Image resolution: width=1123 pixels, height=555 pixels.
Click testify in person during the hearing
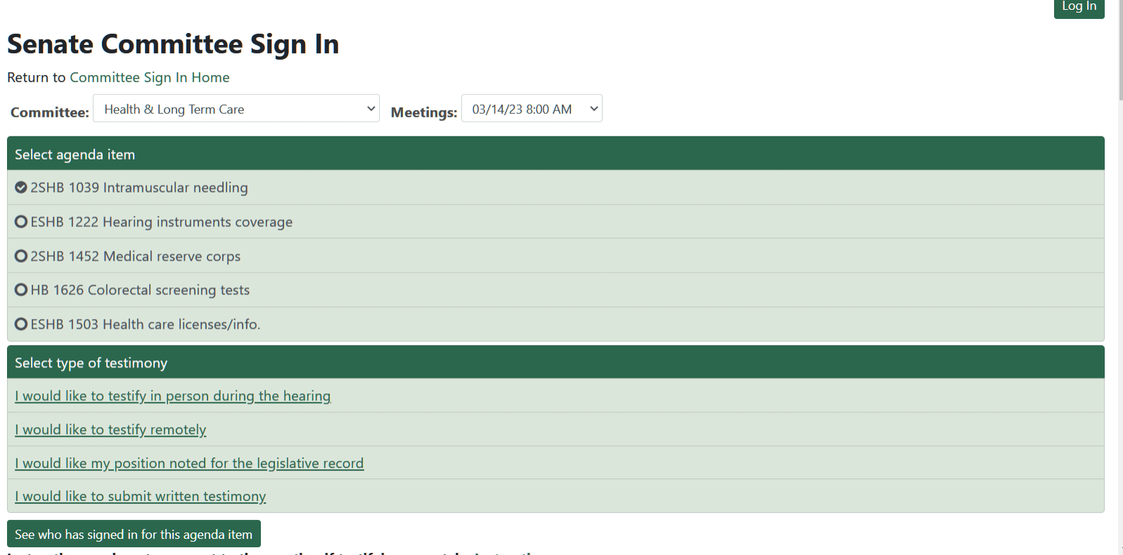(172, 396)
